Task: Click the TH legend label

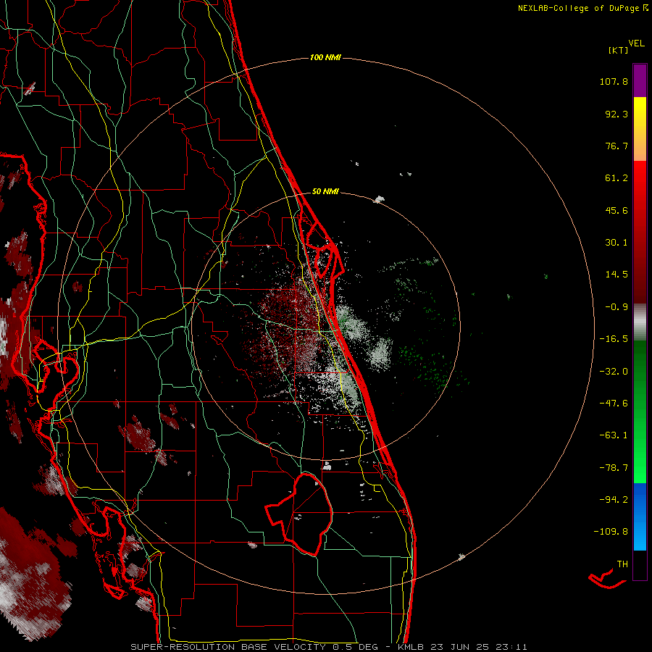Action: tap(622, 564)
